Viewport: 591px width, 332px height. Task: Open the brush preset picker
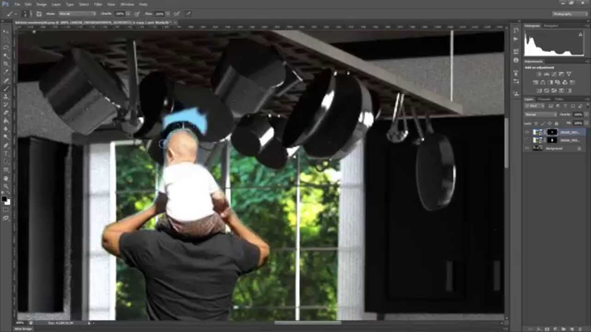click(26, 14)
